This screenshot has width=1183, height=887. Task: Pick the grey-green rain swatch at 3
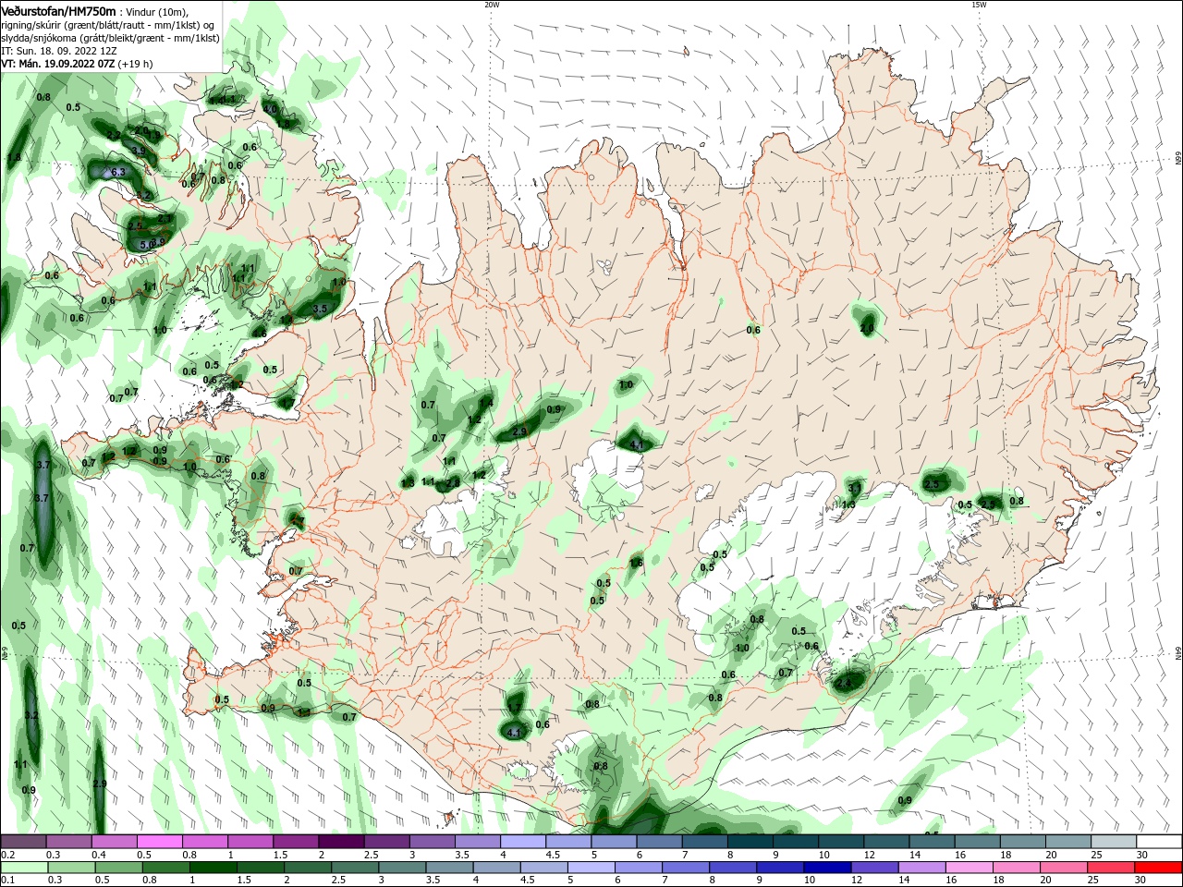coord(402,868)
